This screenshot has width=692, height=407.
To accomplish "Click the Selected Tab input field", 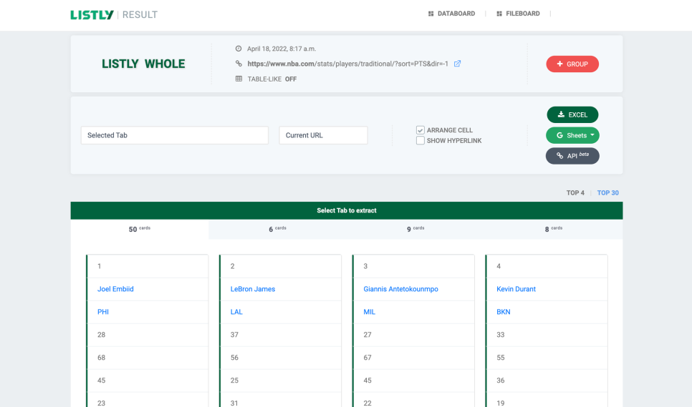I will [175, 135].
